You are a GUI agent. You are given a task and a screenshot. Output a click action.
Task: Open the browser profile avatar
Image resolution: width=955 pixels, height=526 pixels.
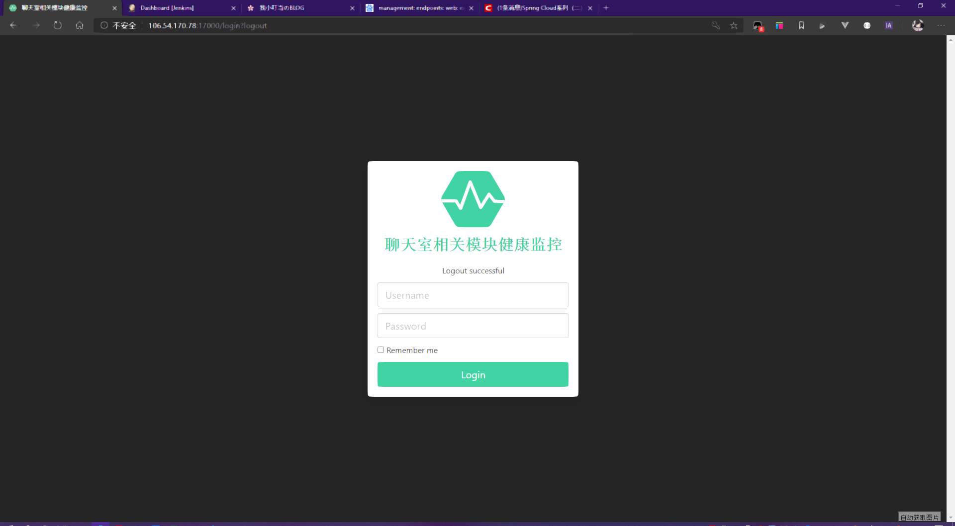[917, 25]
